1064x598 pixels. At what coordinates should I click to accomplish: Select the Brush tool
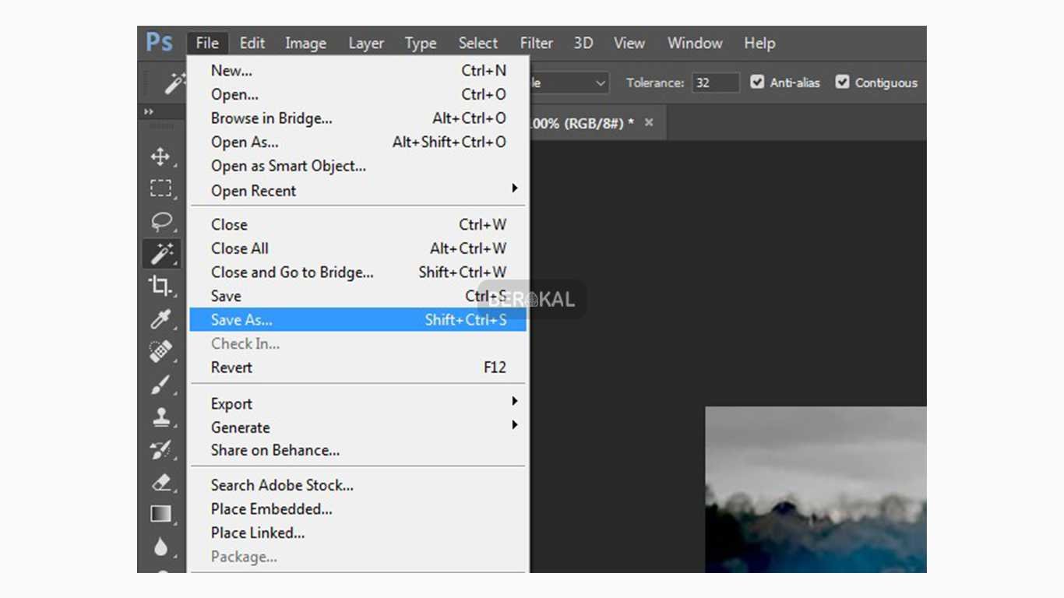point(160,384)
